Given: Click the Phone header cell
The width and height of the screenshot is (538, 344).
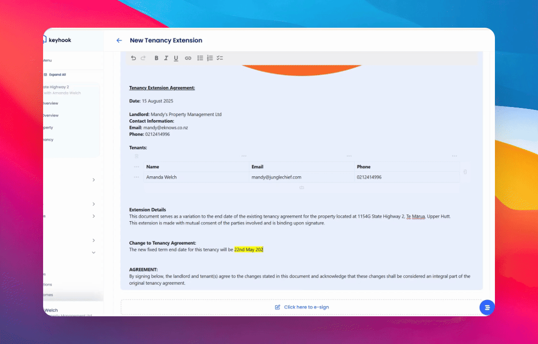Looking at the screenshot, I should click(407, 167).
